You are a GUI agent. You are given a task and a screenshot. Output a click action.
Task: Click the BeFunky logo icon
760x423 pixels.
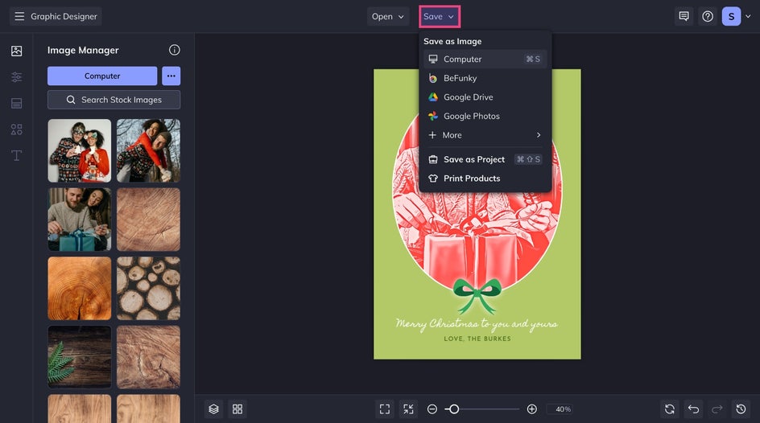(433, 78)
